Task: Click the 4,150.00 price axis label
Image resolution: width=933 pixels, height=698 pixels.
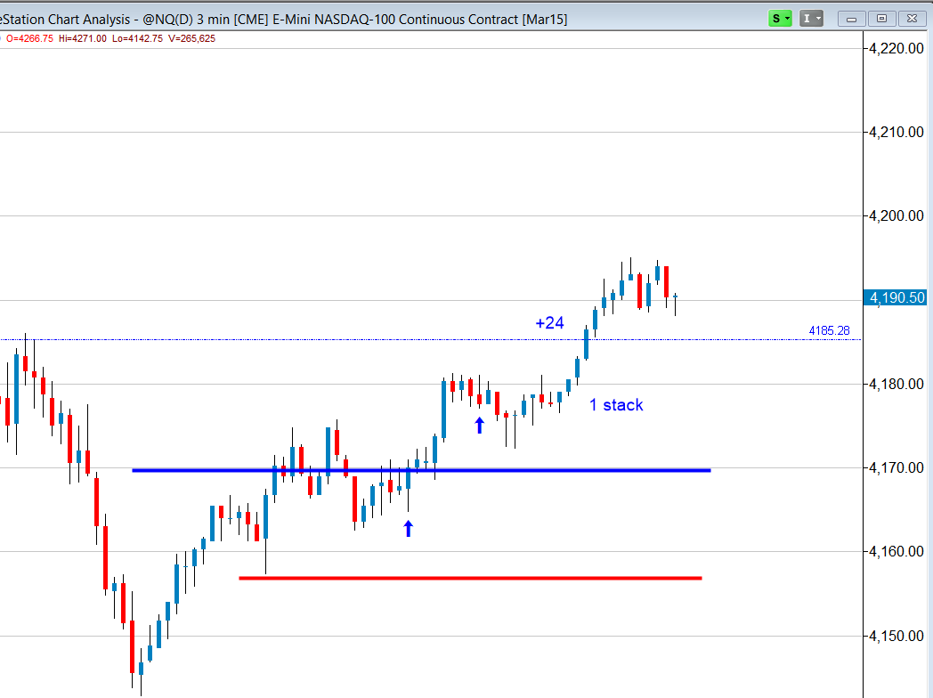Action: click(896, 636)
